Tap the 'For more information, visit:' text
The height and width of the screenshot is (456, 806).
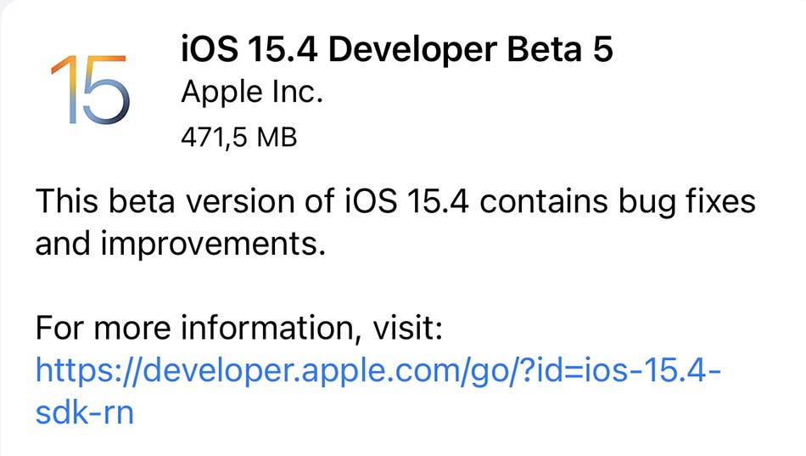[x=239, y=328]
